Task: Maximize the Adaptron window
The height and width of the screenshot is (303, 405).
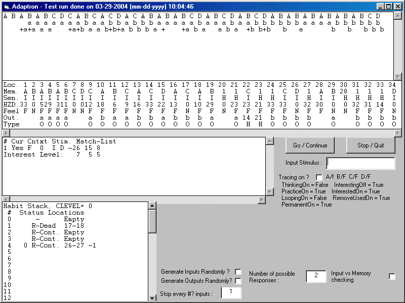Action: [388, 7]
